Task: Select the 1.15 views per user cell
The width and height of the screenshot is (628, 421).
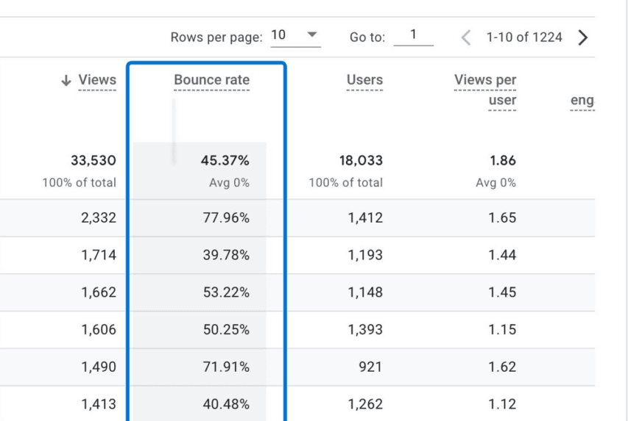Action: tap(502, 330)
